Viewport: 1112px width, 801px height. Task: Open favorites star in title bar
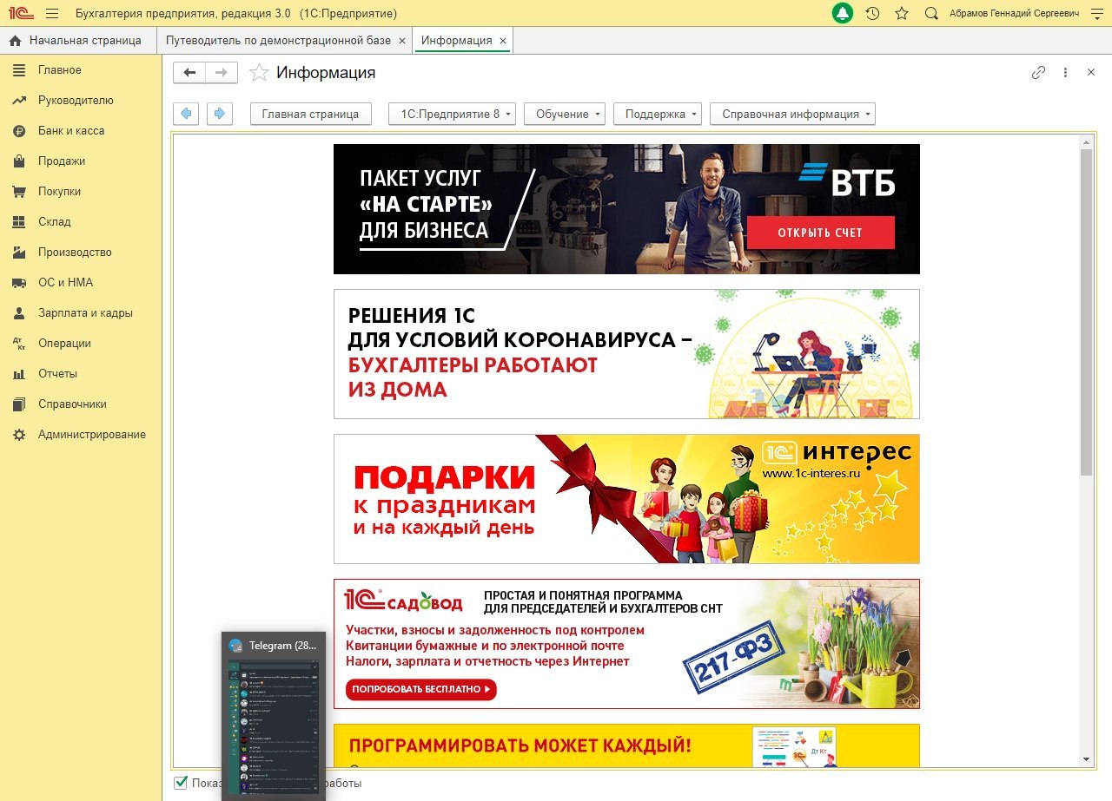[902, 14]
